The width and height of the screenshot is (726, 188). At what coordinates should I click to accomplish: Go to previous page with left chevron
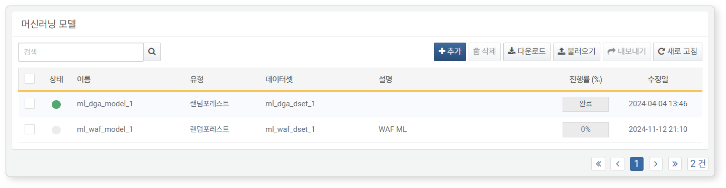(617, 164)
